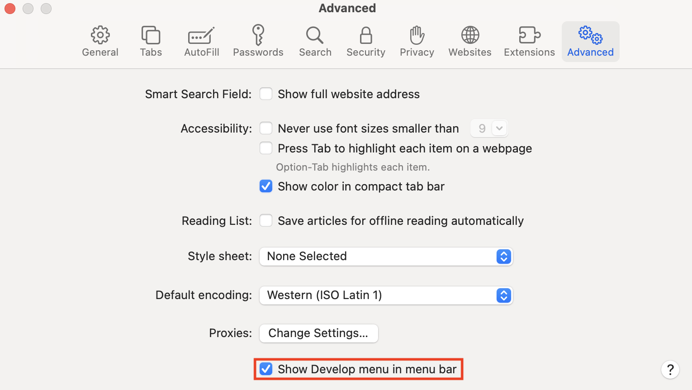The width and height of the screenshot is (692, 390).
Task: Open the Extensions pane
Action: [x=529, y=41]
